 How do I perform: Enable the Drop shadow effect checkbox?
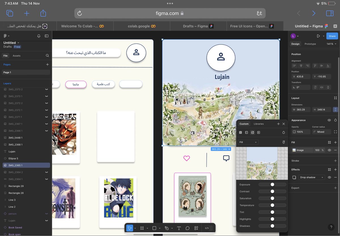click(x=294, y=177)
